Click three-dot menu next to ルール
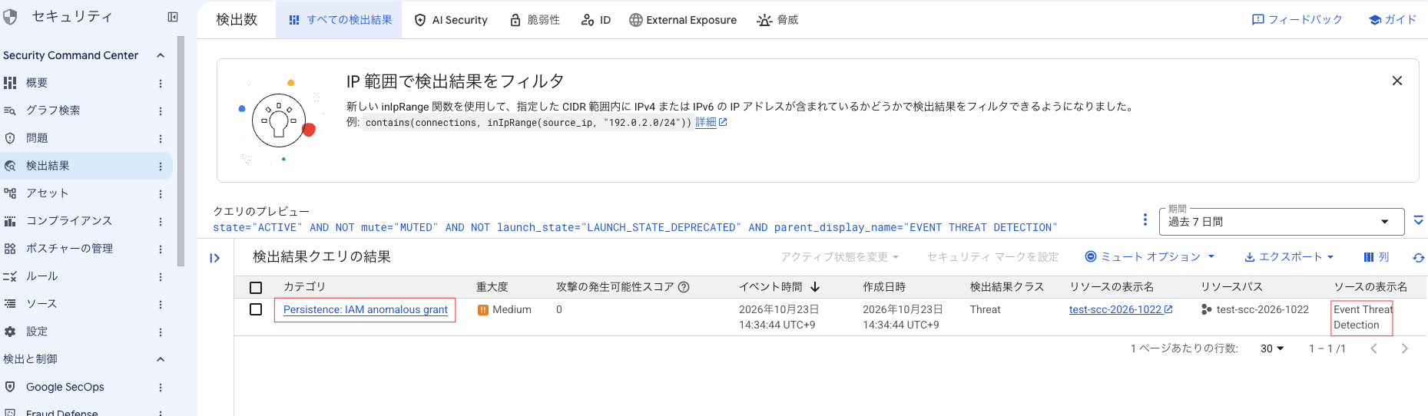 [161, 277]
